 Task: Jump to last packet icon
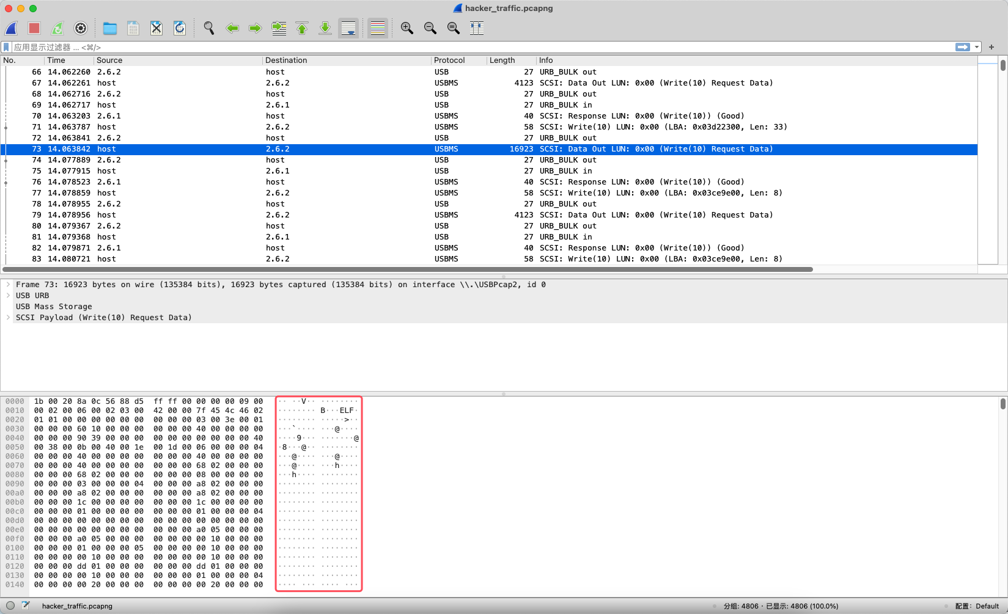coord(325,28)
